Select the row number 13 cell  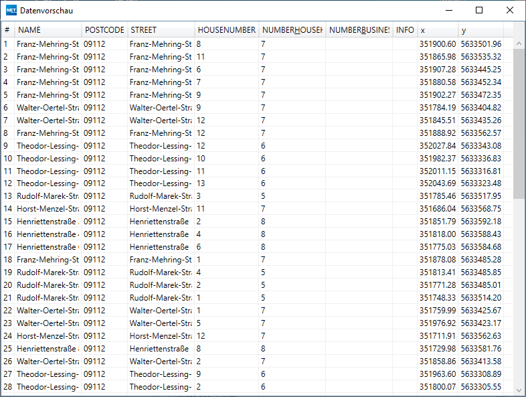pos(7,196)
